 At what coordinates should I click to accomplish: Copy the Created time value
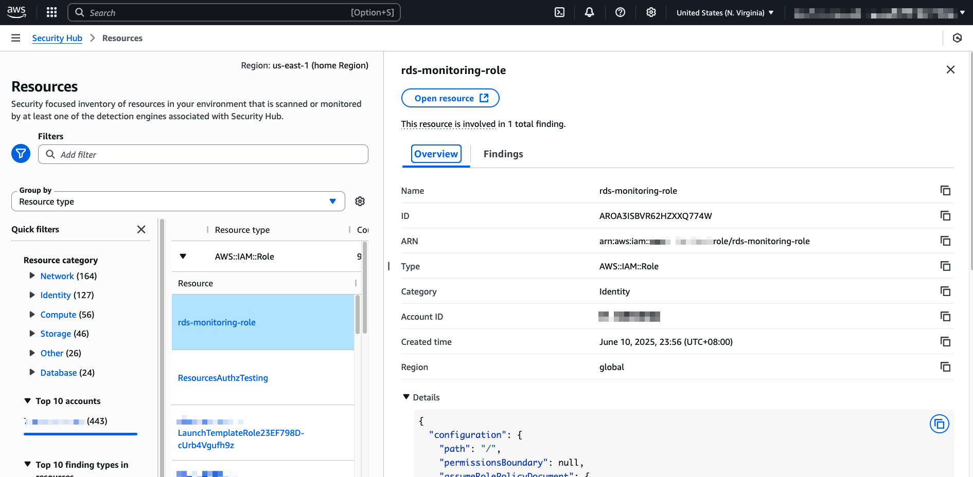pos(945,342)
